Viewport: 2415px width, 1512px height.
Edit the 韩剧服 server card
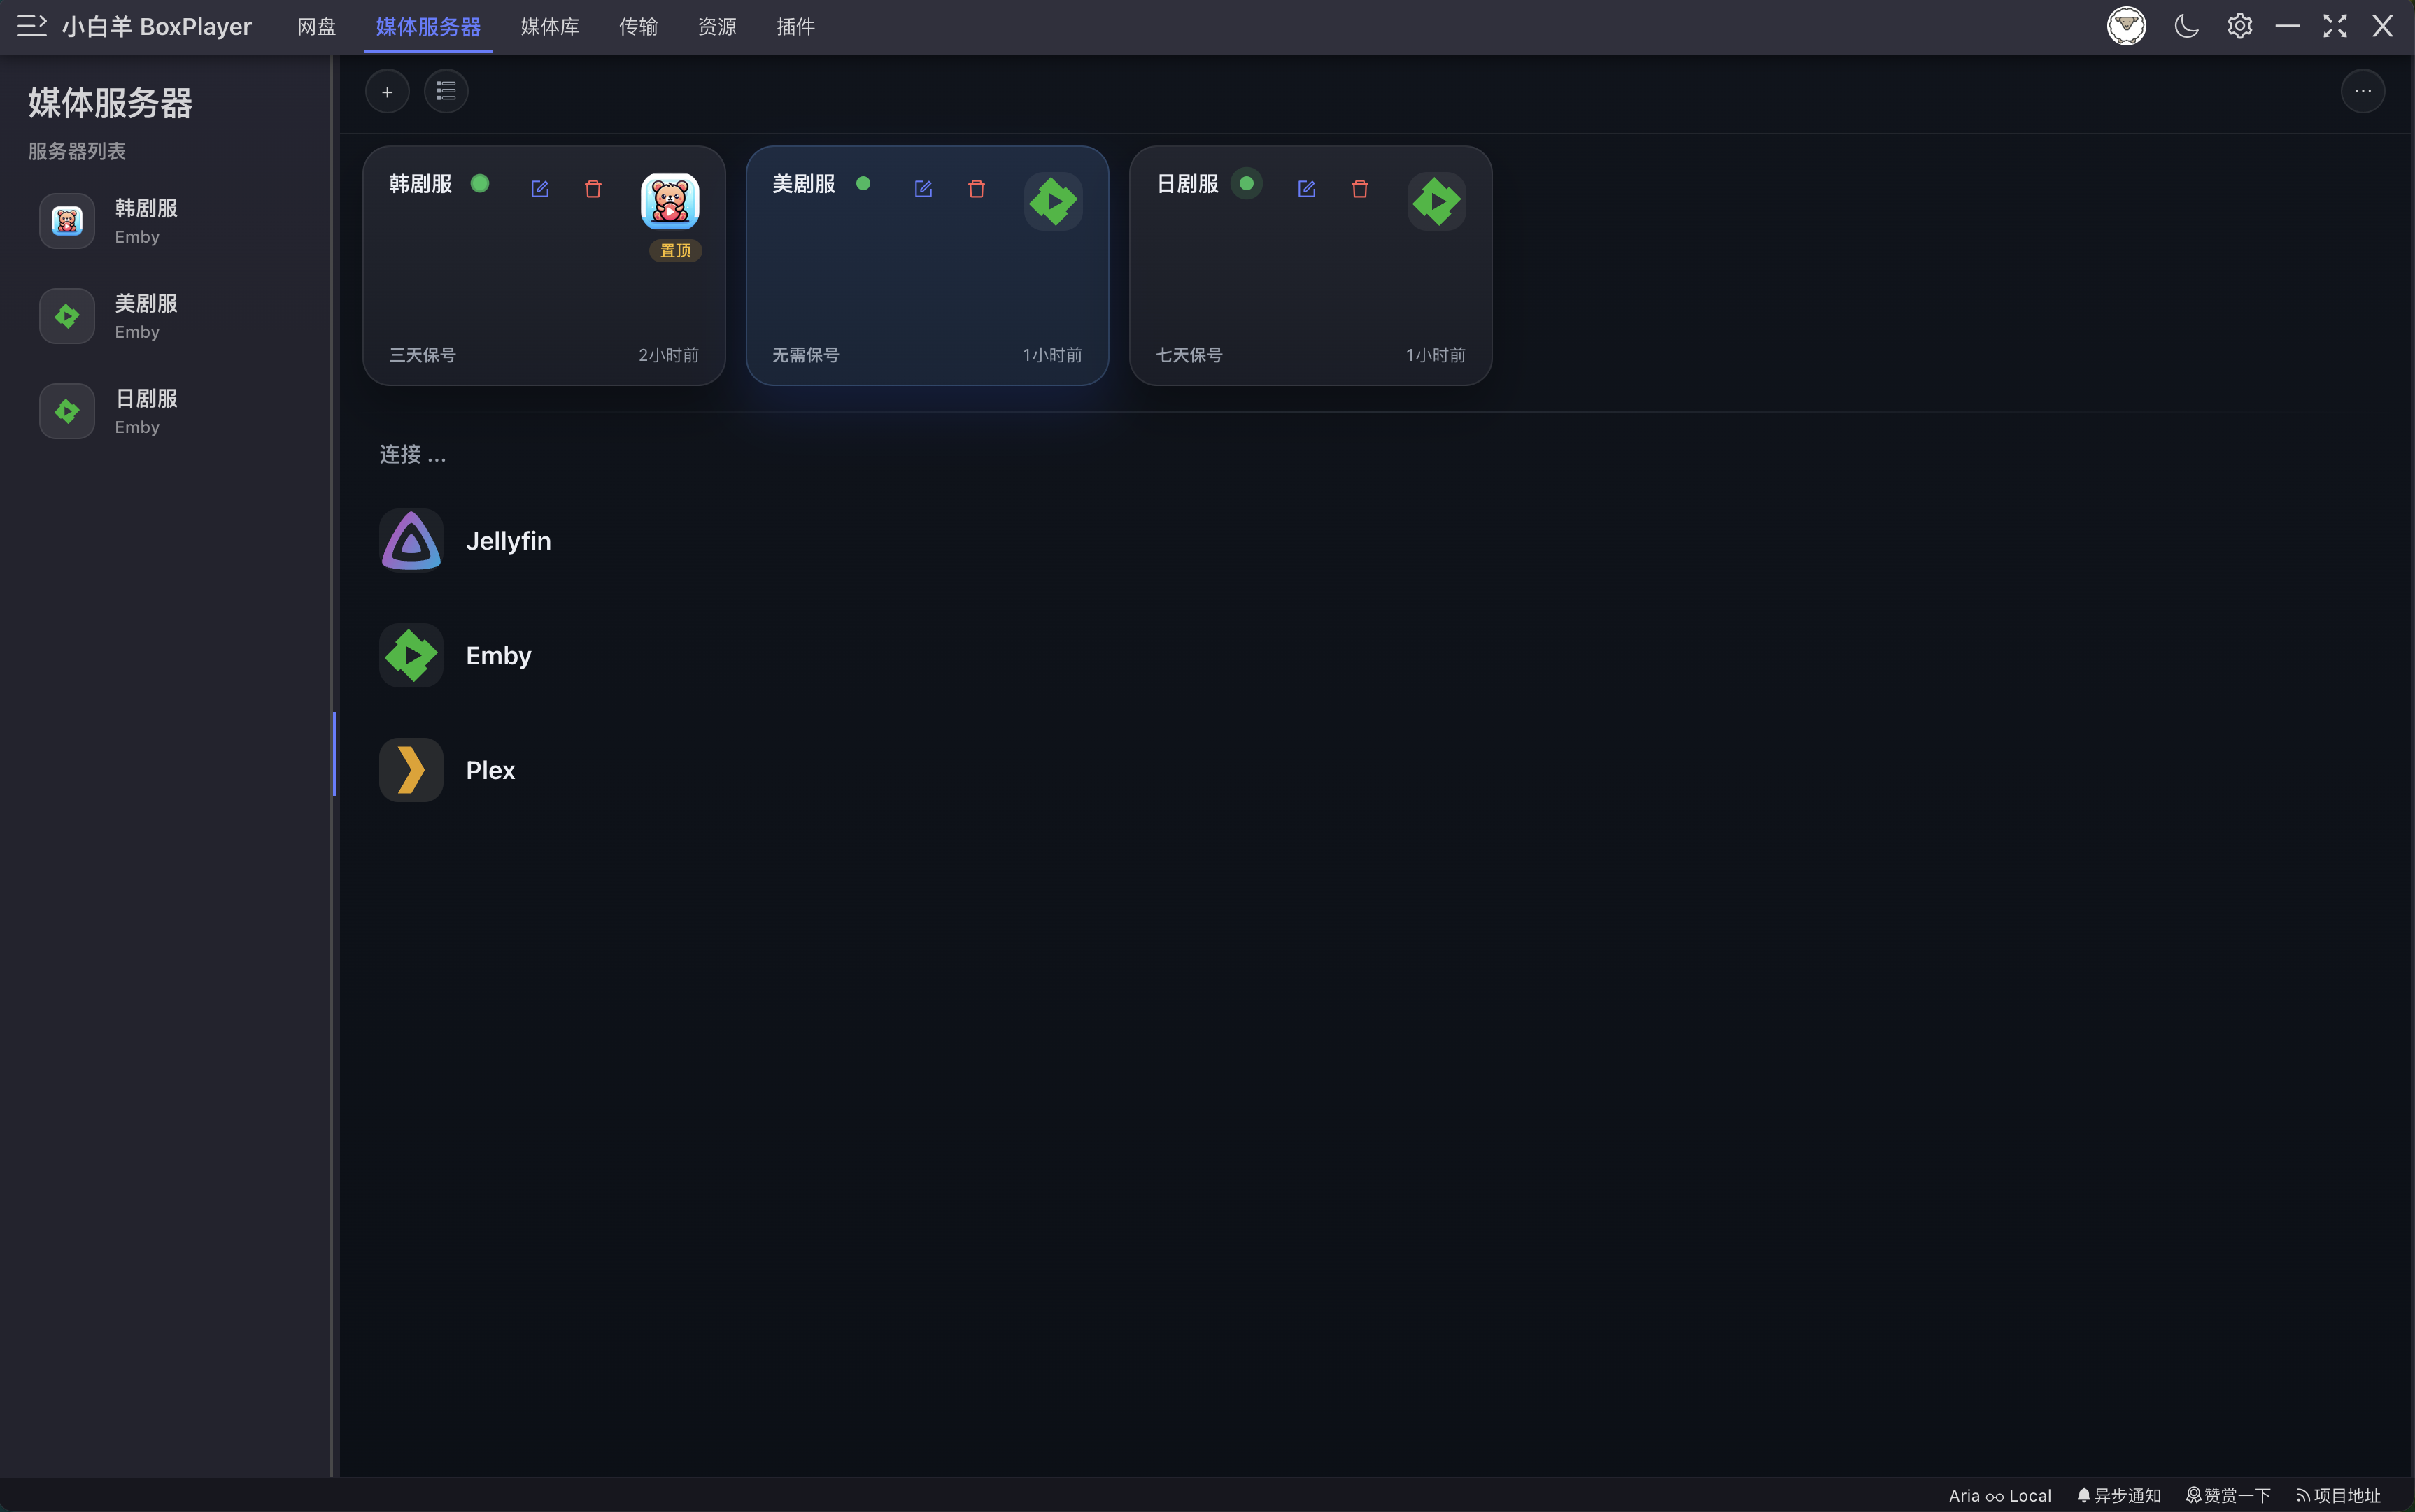tap(539, 189)
